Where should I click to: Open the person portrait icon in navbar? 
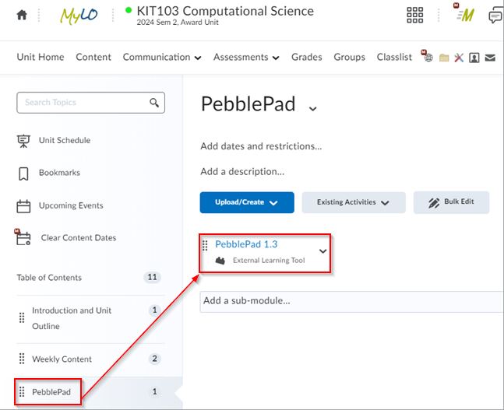pos(474,58)
